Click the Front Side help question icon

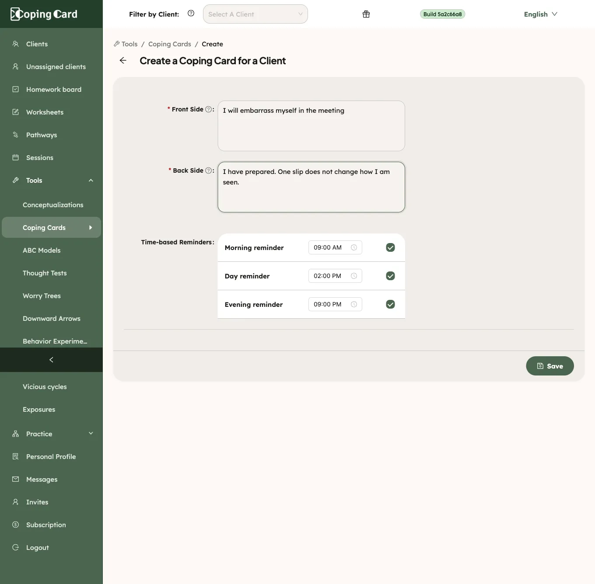(208, 109)
